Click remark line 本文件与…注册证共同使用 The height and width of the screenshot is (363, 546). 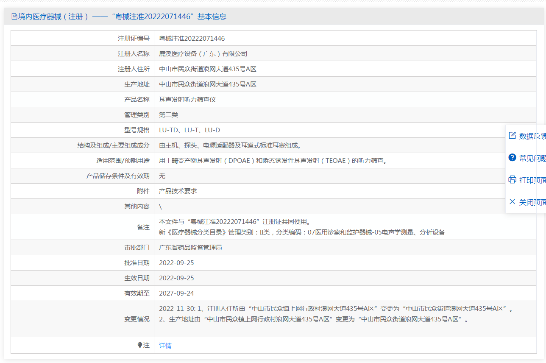point(236,222)
